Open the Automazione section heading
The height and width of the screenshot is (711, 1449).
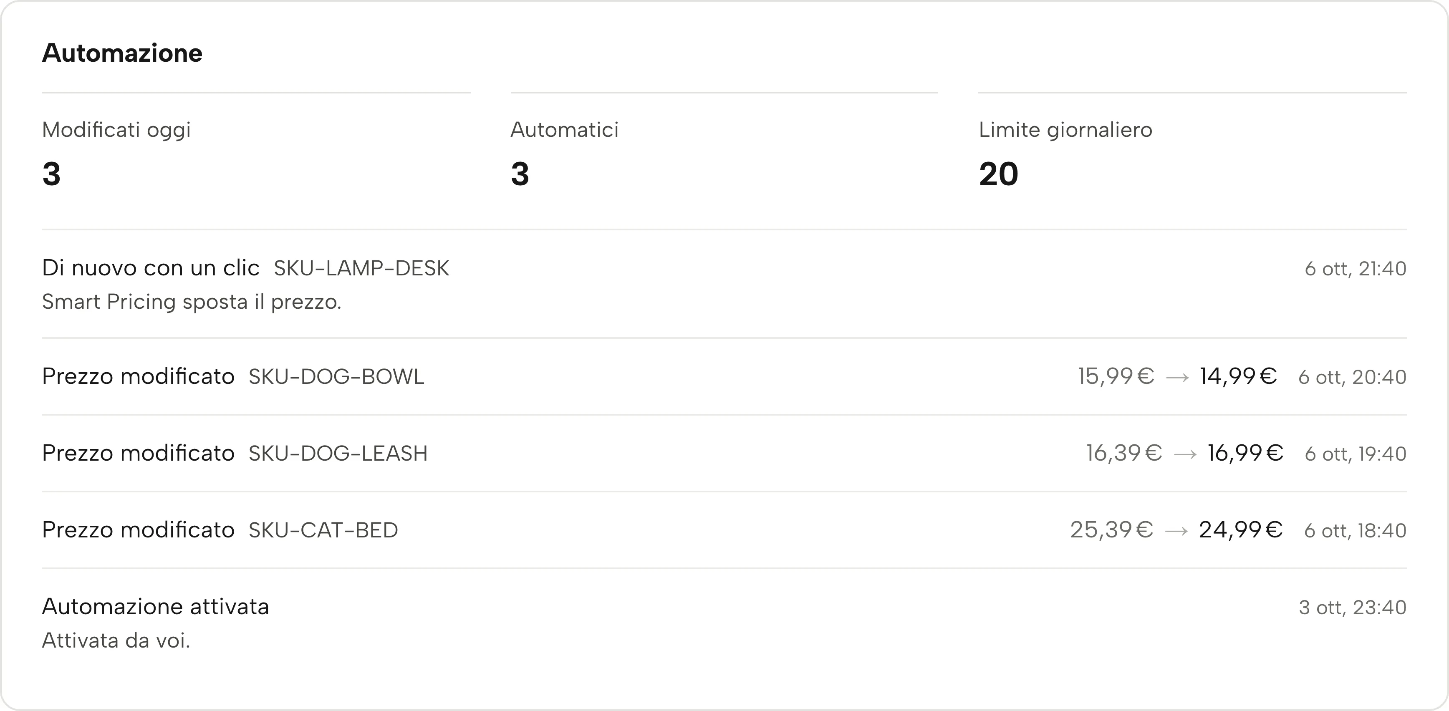(122, 53)
